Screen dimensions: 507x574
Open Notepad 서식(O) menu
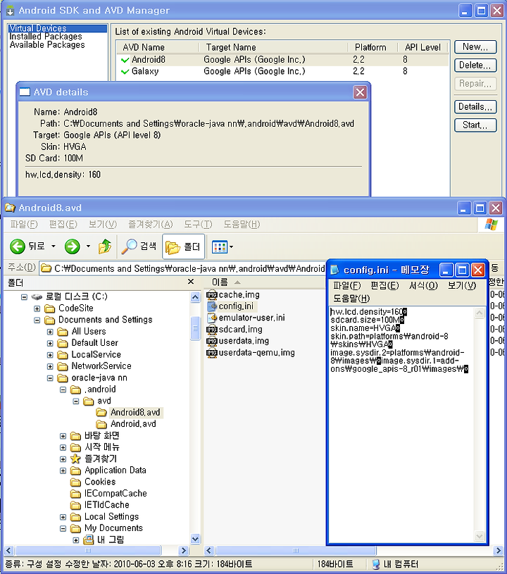tap(423, 285)
